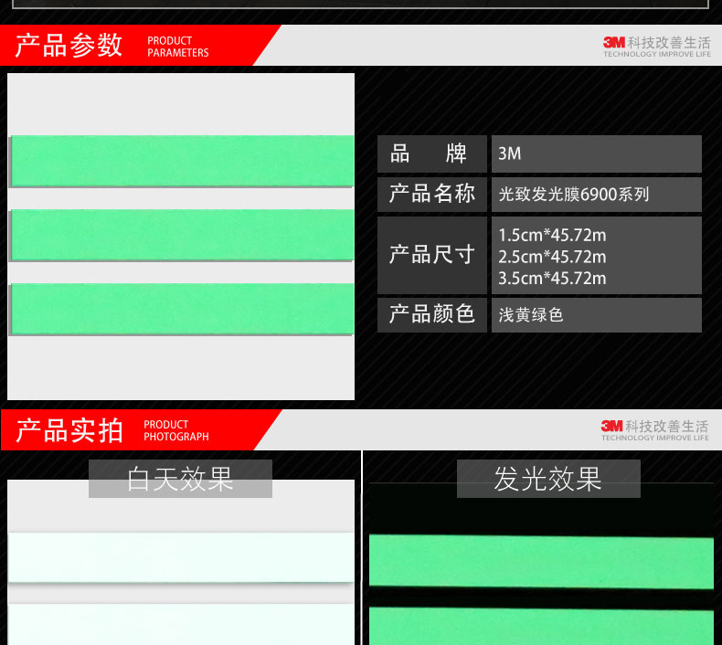Click the 产品尺寸 label cell
Screen dimensions: 722x645
tap(431, 255)
